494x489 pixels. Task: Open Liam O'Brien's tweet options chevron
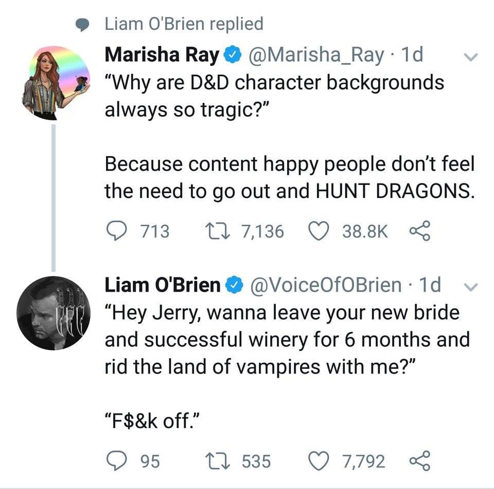click(469, 285)
